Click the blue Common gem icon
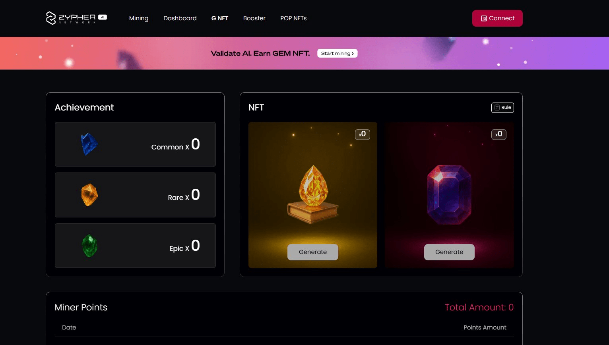 pos(89,144)
